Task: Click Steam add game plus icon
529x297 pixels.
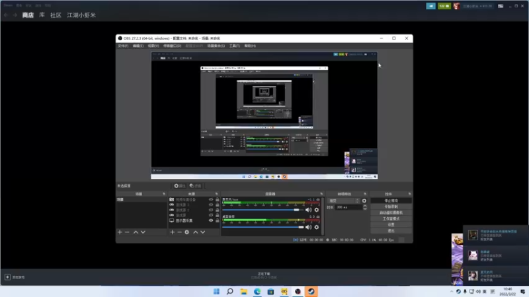Action: 7,277
